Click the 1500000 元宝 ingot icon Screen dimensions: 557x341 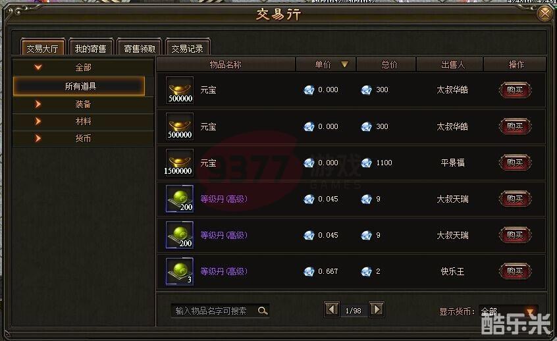(x=180, y=163)
